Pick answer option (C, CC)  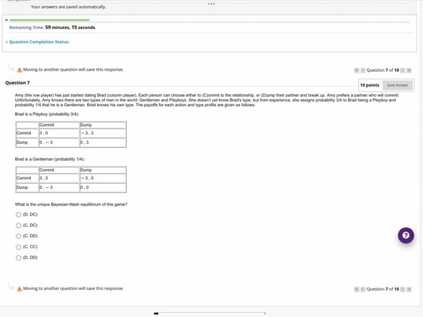click(x=18, y=247)
